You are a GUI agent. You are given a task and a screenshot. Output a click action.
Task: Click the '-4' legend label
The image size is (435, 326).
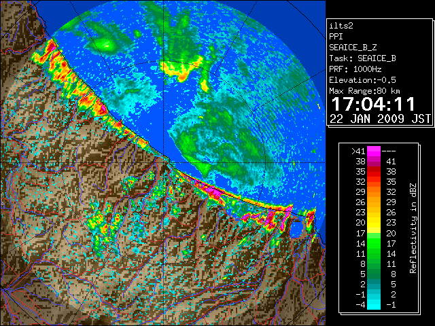[x=360, y=305]
